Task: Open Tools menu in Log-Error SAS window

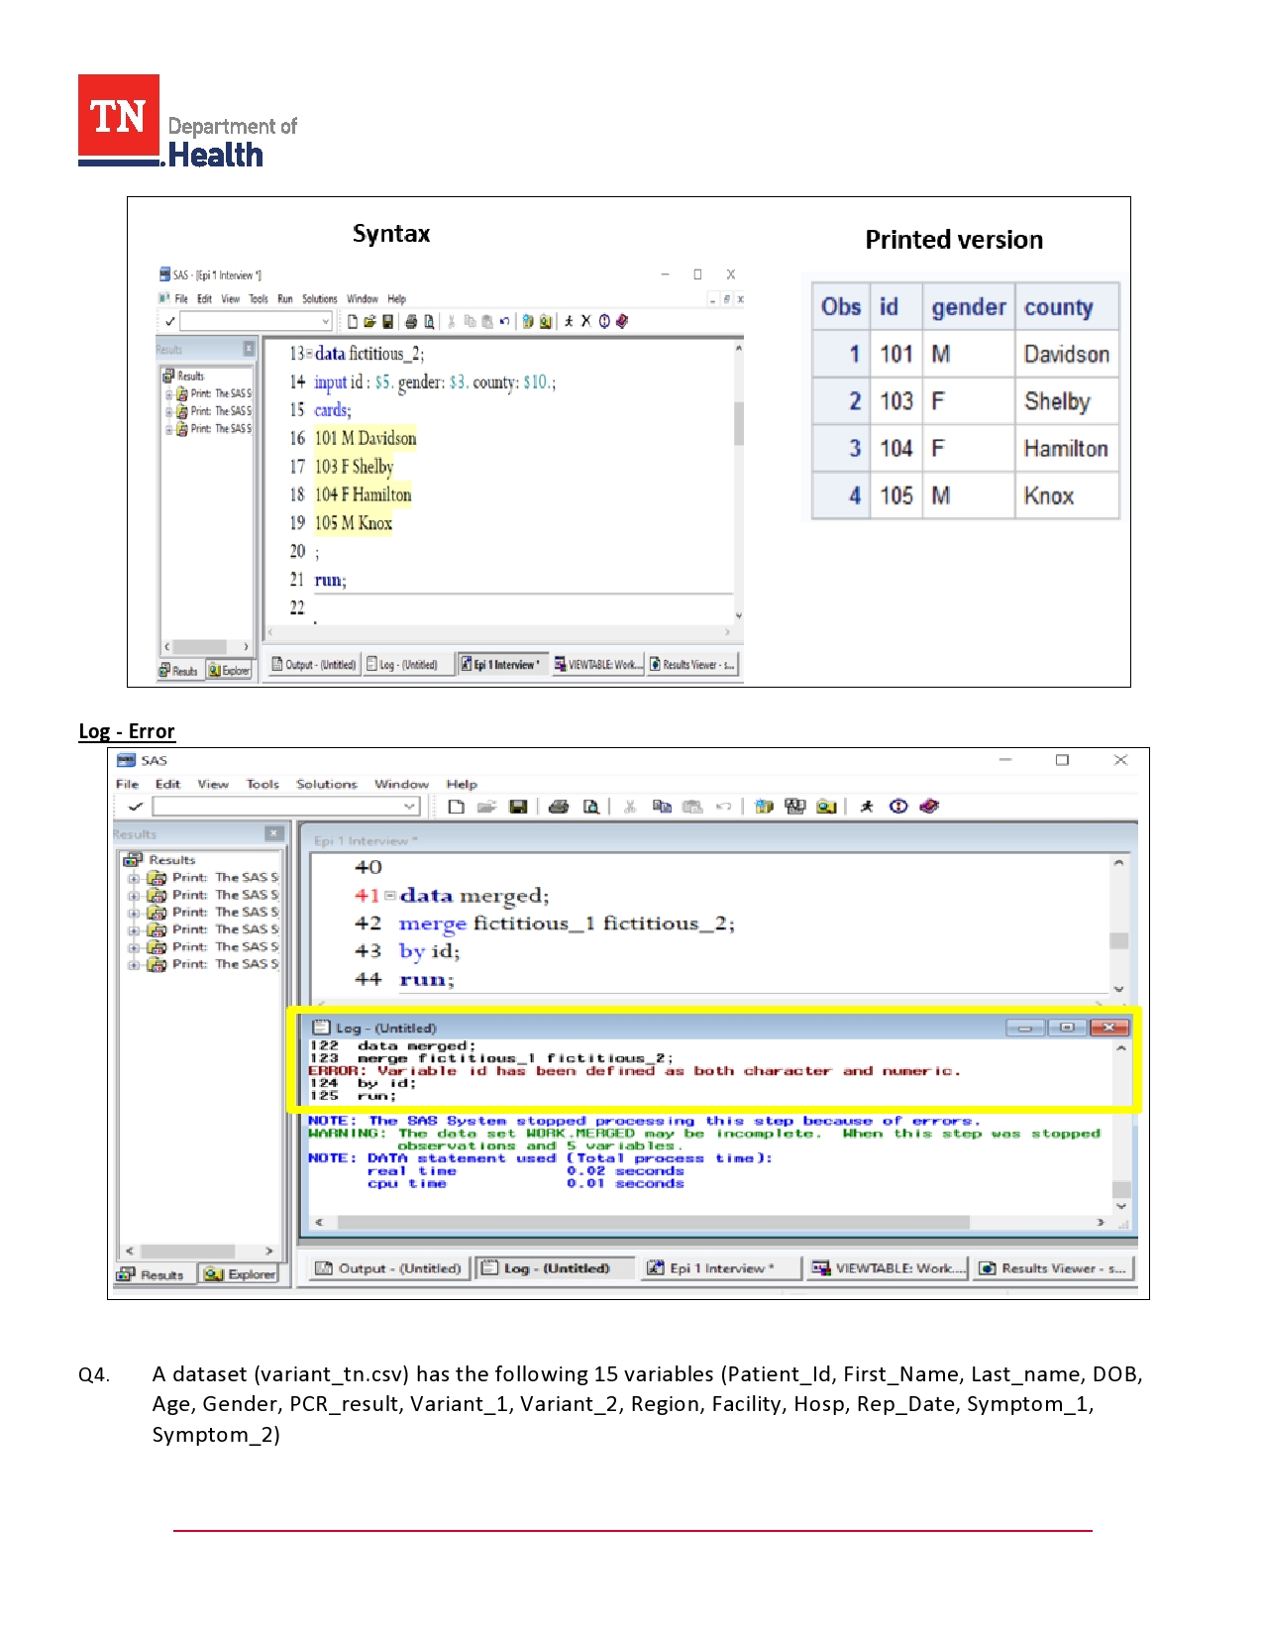Action: coord(263,784)
